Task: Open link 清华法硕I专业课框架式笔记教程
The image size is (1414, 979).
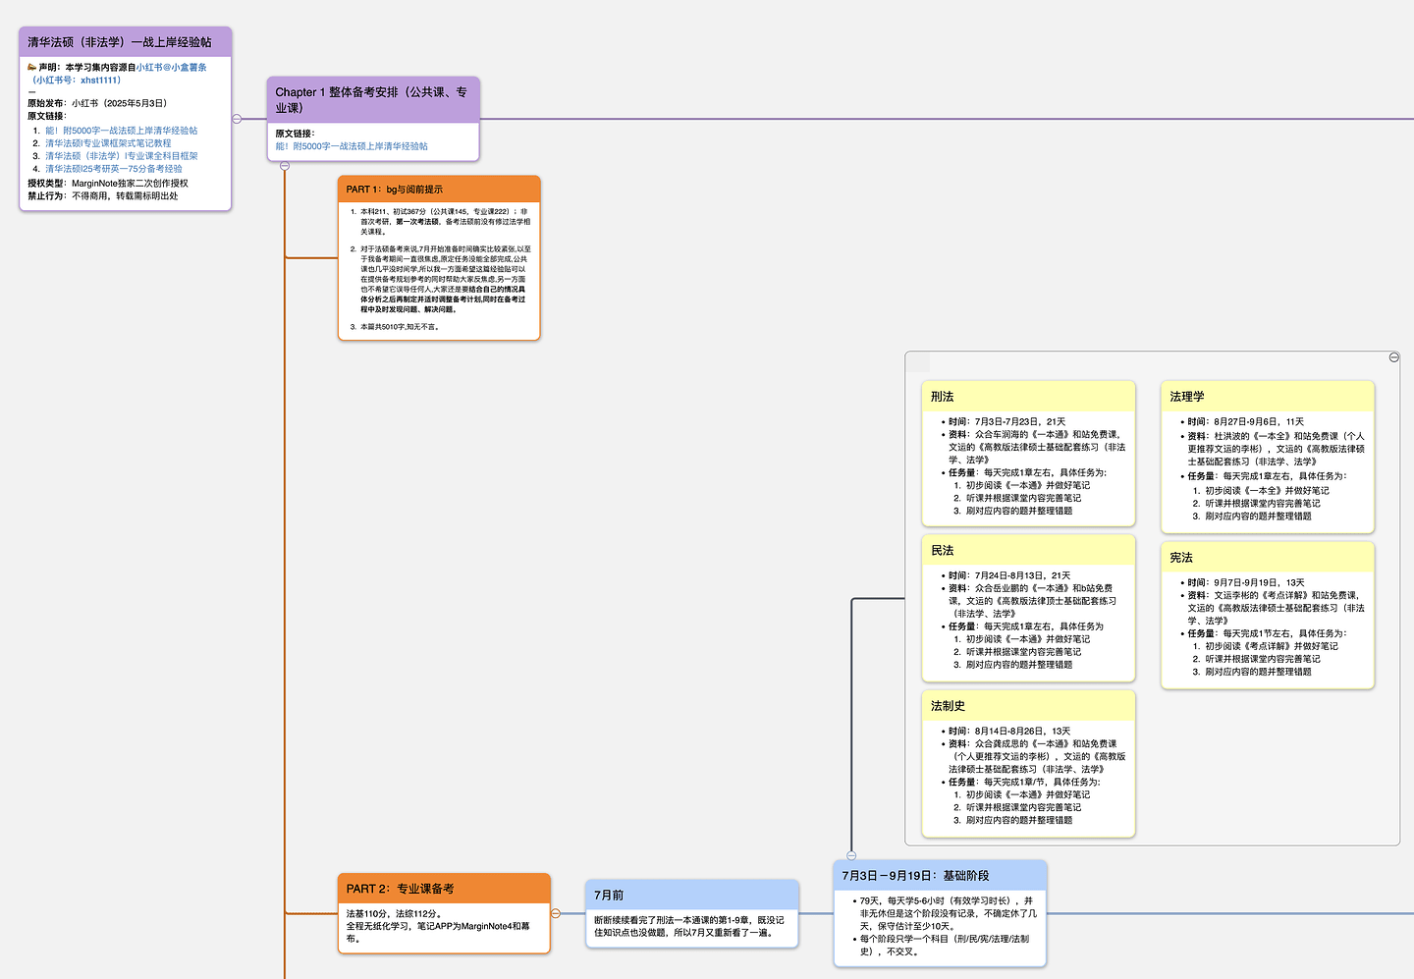Action: click(x=108, y=143)
